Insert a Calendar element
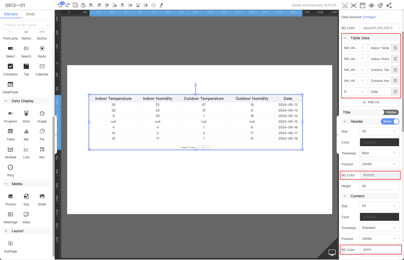The width and height of the screenshot is (404, 260). [x=42, y=69]
